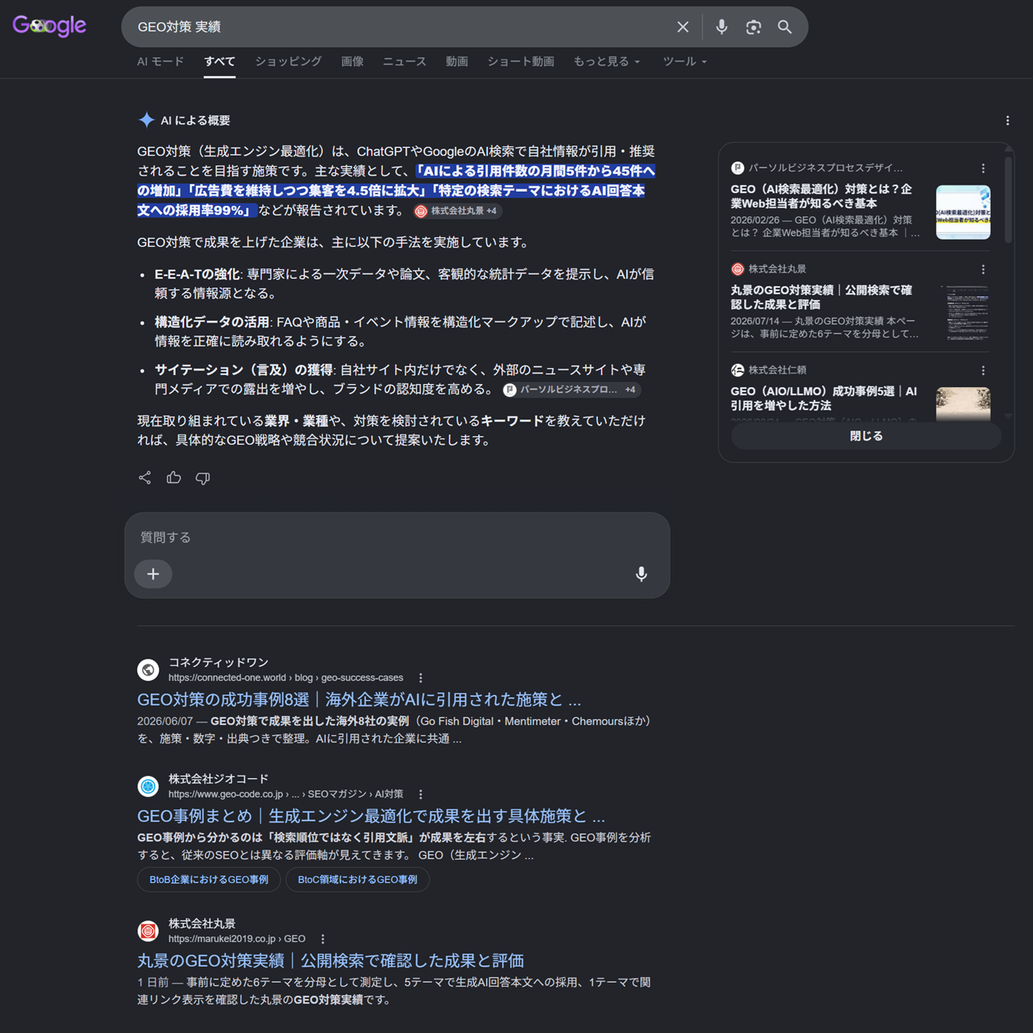This screenshot has width=1033, height=1033.
Task: Switch to AI モード tab
Action: 160,61
